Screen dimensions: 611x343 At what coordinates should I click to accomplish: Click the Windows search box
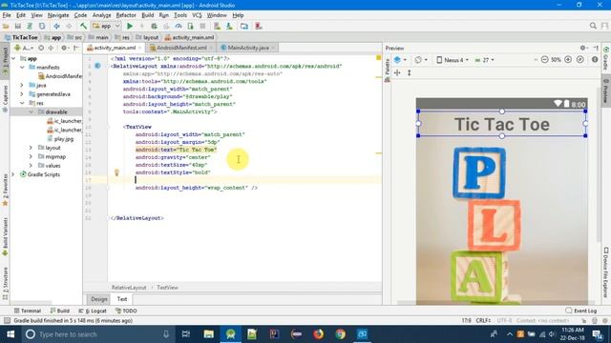click(96, 334)
